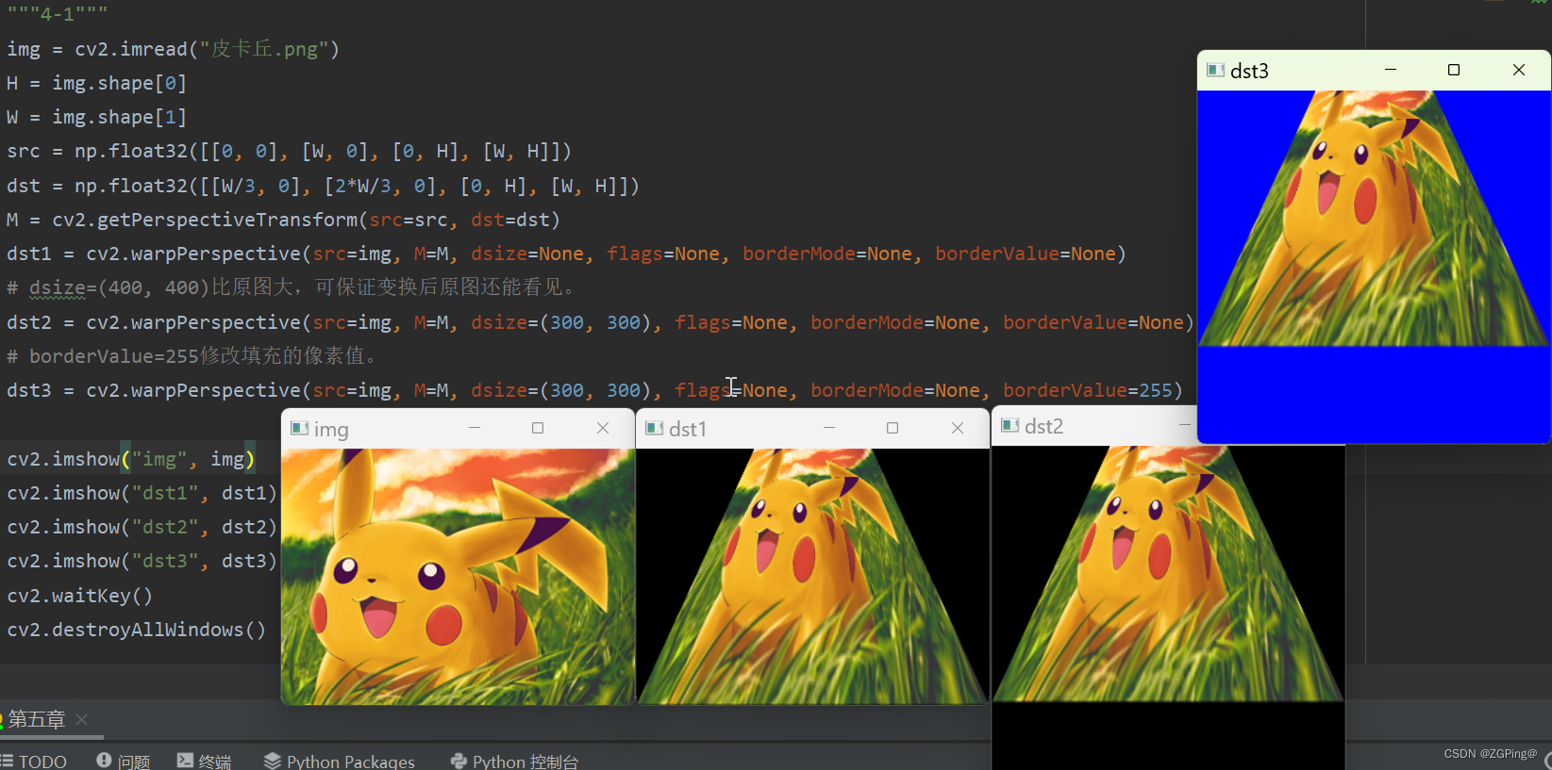
Task: Close the dst3 window
Action: pyautogui.click(x=1519, y=70)
